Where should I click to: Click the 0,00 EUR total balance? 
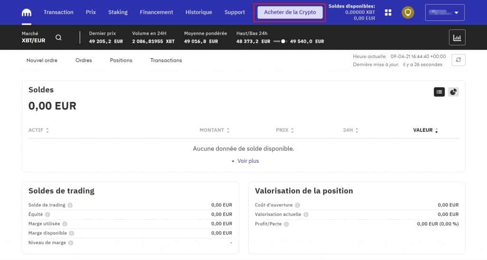coord(52,106)
